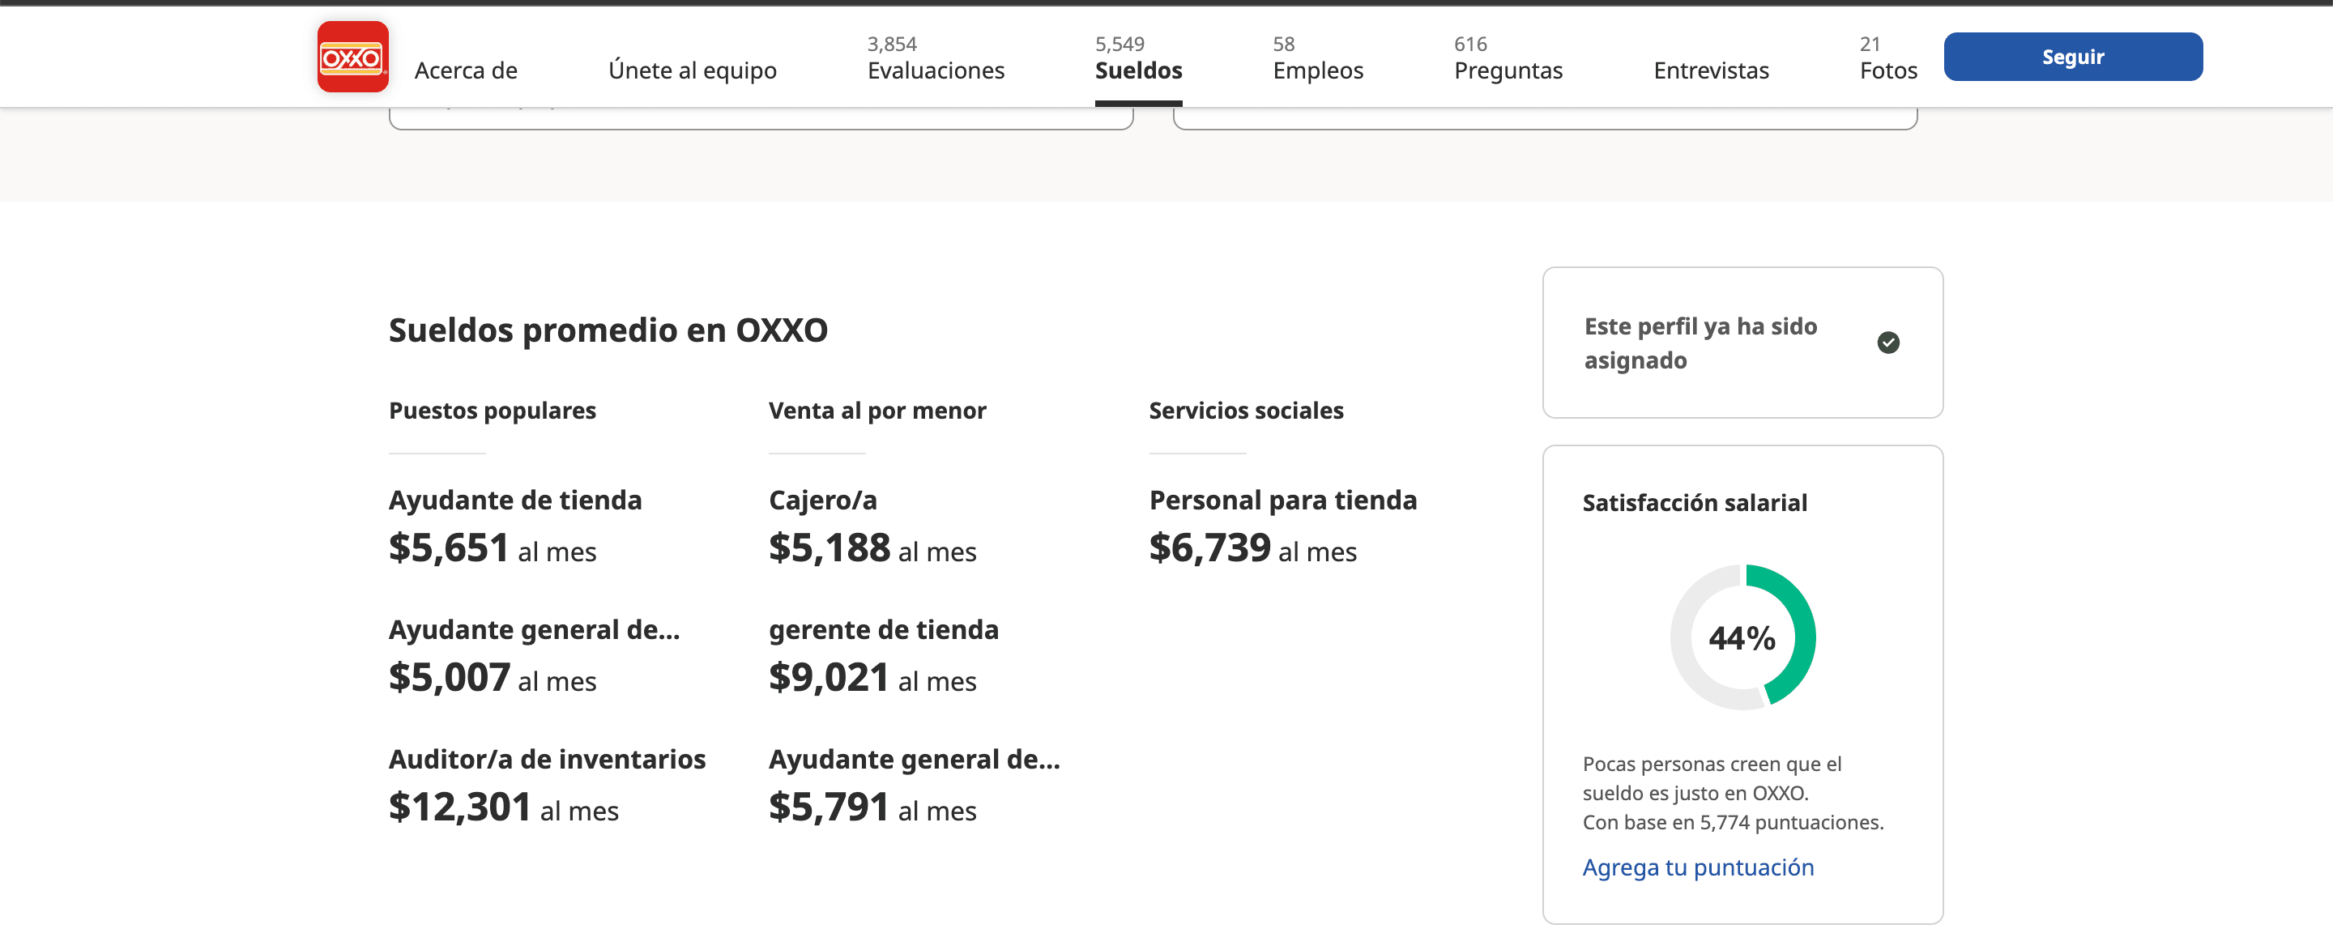Open the Acerca de tab
The width and height of the screenshot is (2333, 933).
pos(466,70)
